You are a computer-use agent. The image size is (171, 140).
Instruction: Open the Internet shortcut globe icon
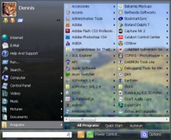point(5,38)
